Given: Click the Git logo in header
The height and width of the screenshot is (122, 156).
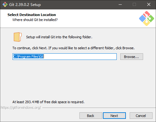Looking at the screenshot, I should (x=147, y=19).
